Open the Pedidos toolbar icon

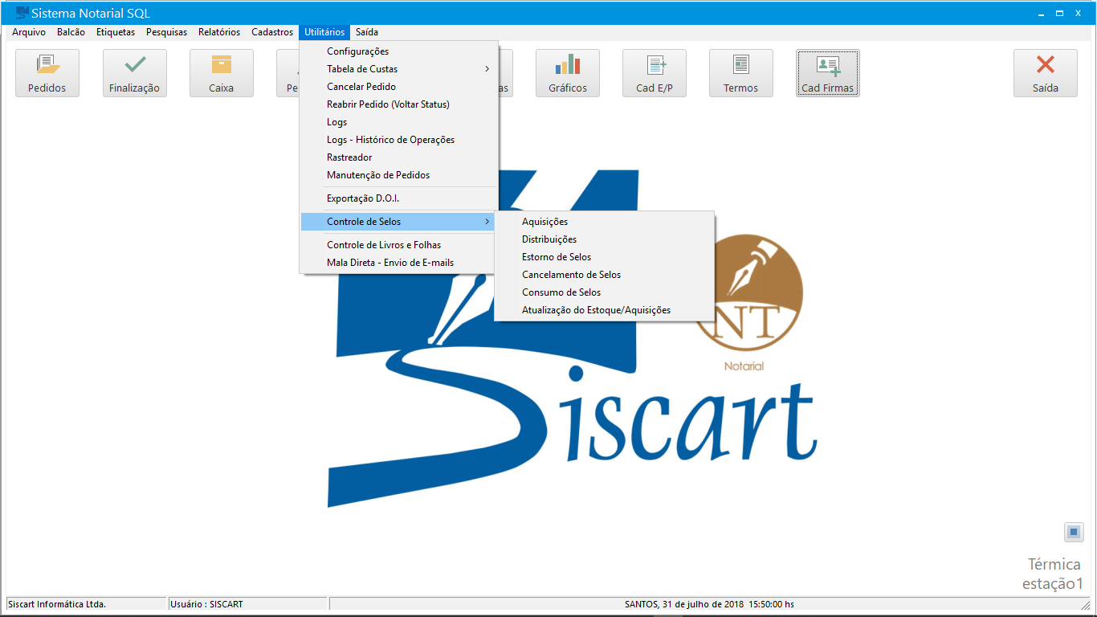pyautogui.click(x=47, y=73)
